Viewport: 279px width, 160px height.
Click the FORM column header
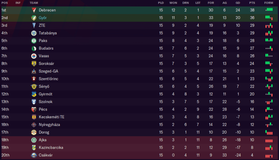[269, 3]
